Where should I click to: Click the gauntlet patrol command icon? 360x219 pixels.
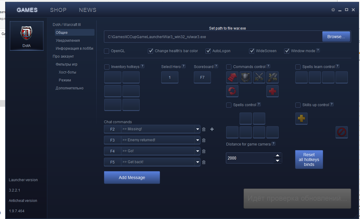point(273,77)
